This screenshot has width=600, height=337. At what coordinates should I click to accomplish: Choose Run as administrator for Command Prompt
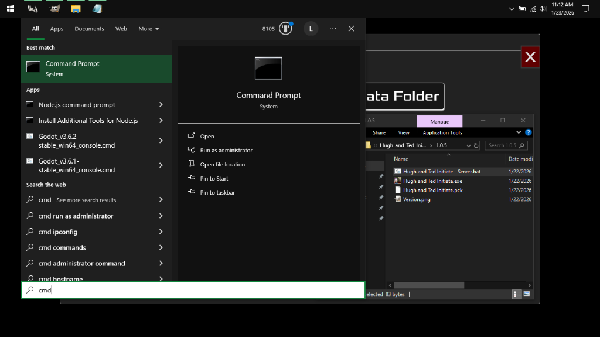click(226, 151)
